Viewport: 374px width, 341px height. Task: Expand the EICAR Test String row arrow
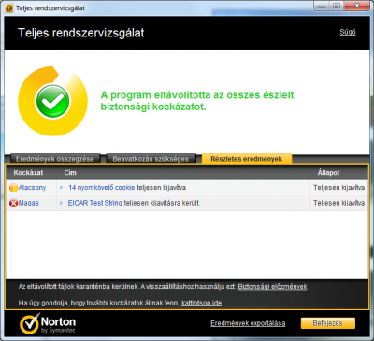point(62,203)
